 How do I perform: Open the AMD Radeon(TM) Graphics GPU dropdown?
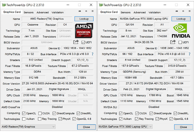[x=38, y=127]
